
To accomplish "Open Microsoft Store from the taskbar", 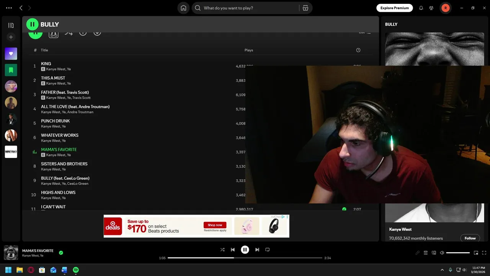I will click(42, 270).
